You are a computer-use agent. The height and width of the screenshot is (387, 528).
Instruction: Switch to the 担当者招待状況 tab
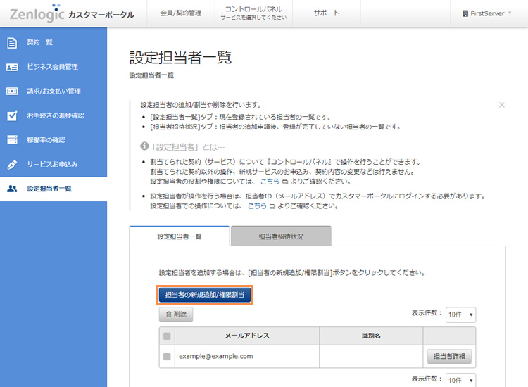point(280,236)
